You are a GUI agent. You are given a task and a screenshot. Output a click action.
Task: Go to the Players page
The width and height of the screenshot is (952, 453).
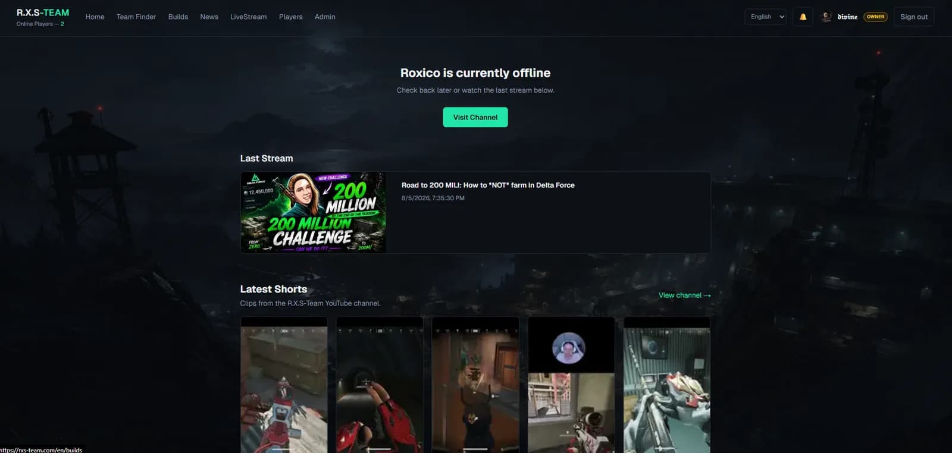tap(290, 17)
